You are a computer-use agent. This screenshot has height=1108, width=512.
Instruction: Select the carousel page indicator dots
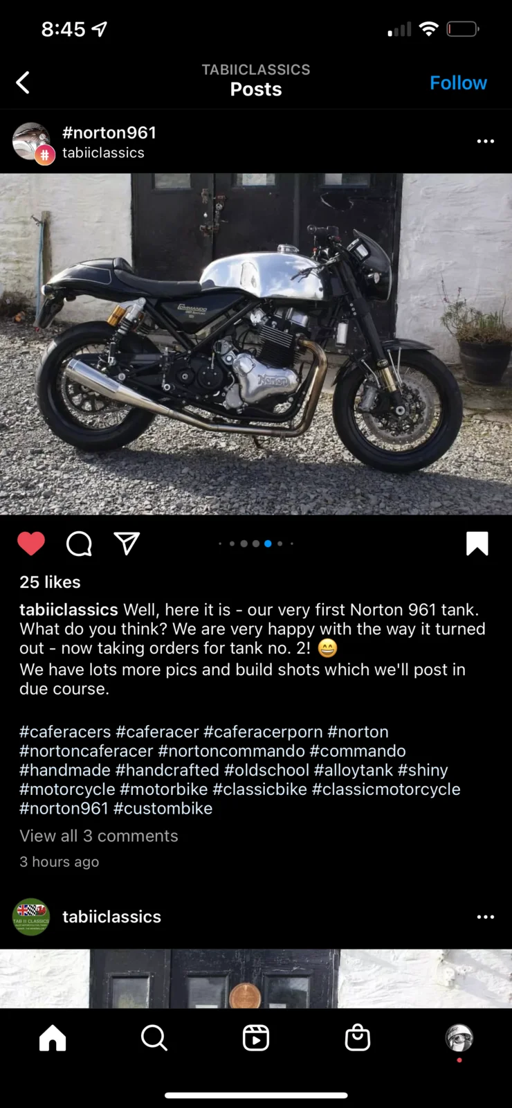[x=256, y=544]
